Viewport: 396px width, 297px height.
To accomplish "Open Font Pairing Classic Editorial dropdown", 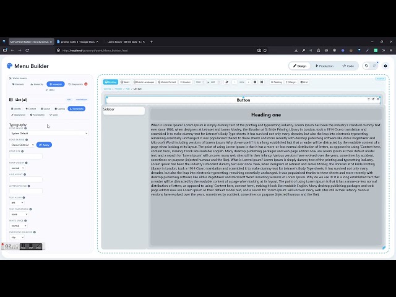I will 22,145.
